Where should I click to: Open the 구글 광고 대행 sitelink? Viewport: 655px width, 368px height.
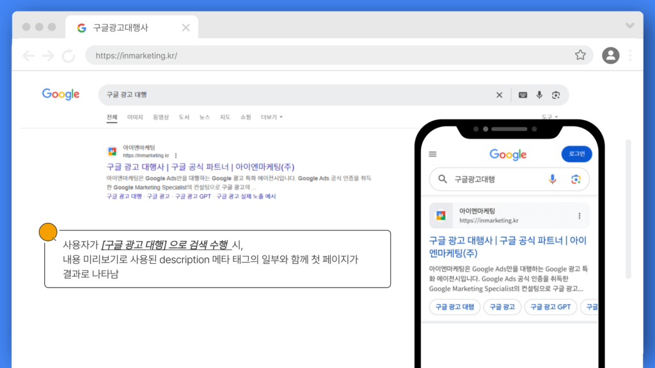click(124, 196)
